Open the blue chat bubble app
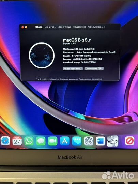The image size is (138, 184). pos(77,141)
